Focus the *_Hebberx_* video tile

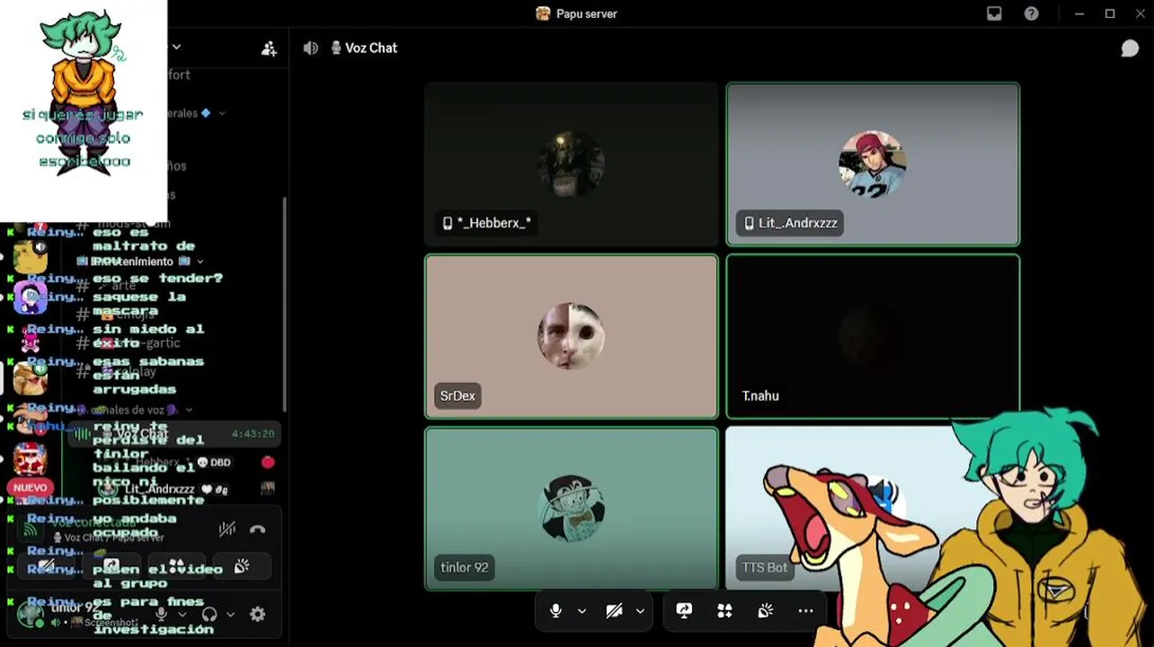pos(572,164)
